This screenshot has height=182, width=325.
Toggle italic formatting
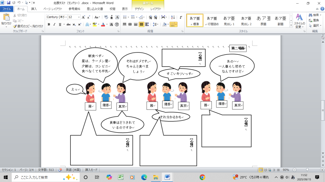coord(54,24)
